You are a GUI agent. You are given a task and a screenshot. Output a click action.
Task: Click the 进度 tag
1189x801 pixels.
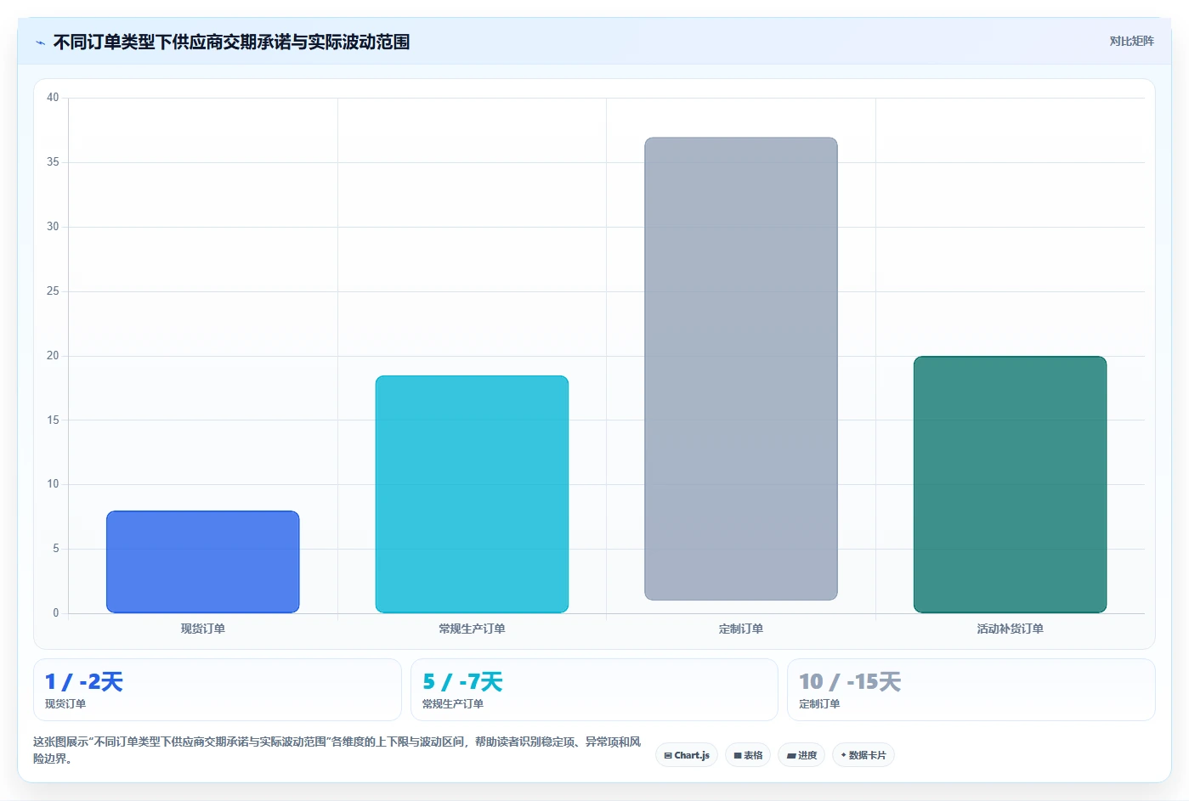(x=801, y=755)
